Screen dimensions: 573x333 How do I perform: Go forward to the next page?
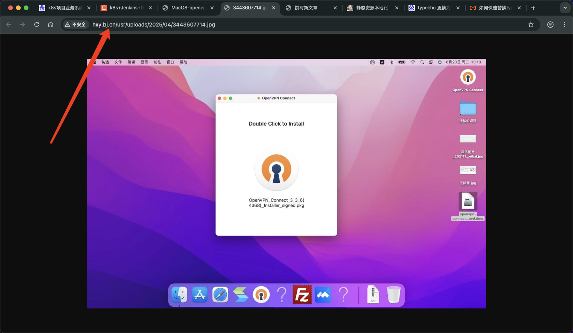click(x=23, y=25)
